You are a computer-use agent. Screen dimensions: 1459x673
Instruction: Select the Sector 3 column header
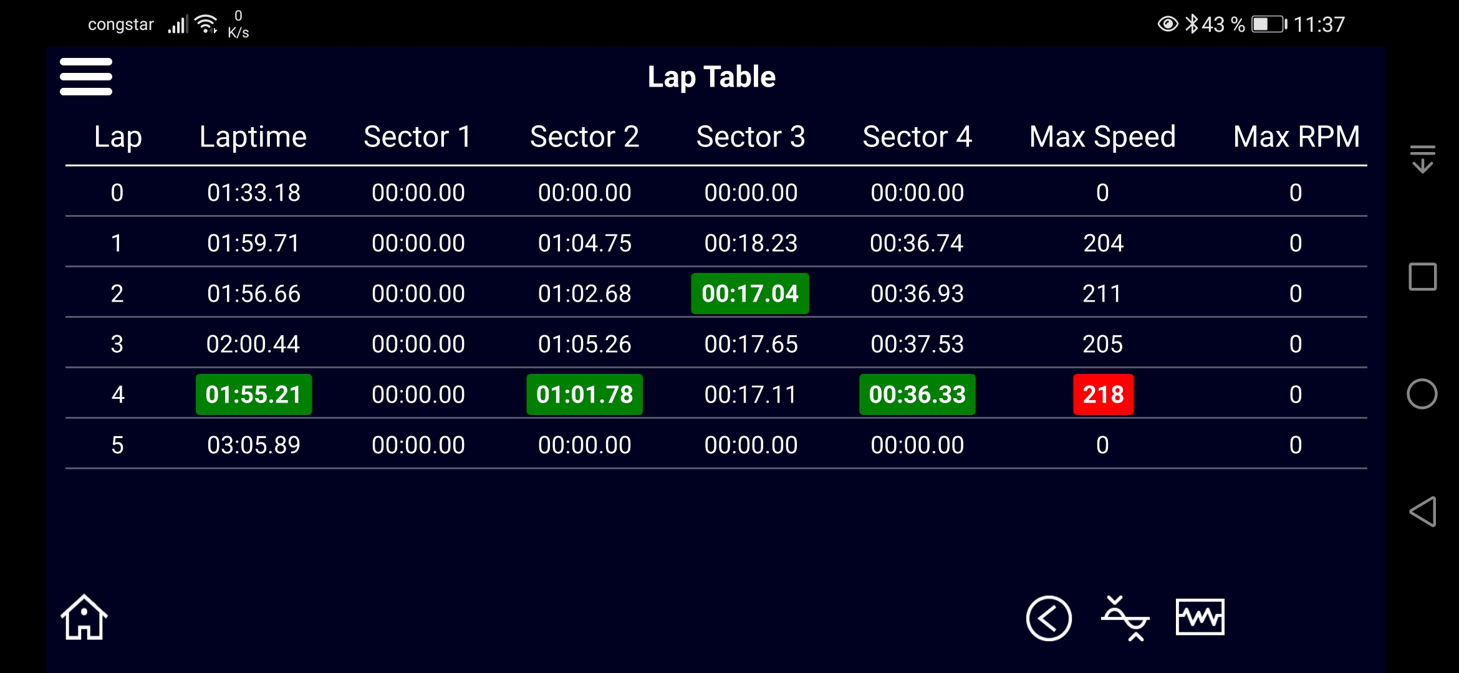(x=751, y=136)
